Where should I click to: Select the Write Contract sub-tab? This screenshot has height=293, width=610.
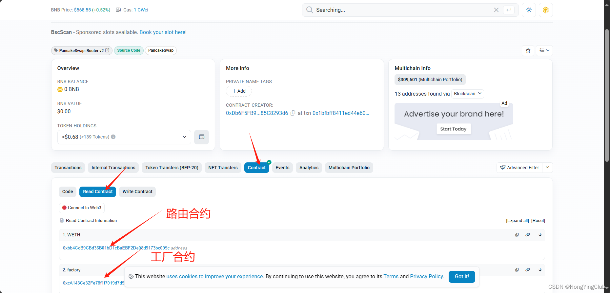(x=137, y=192)
